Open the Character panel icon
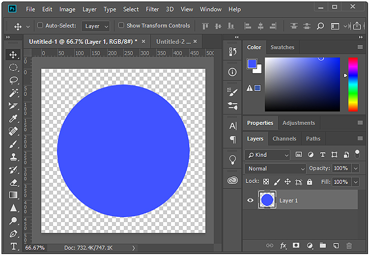This screenshot has width=370, height=256. [x=232, y=126]
